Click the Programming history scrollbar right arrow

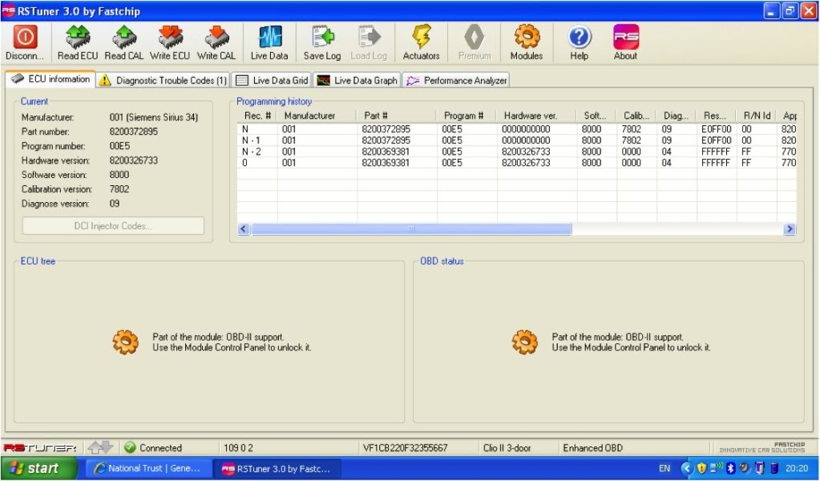790,229
